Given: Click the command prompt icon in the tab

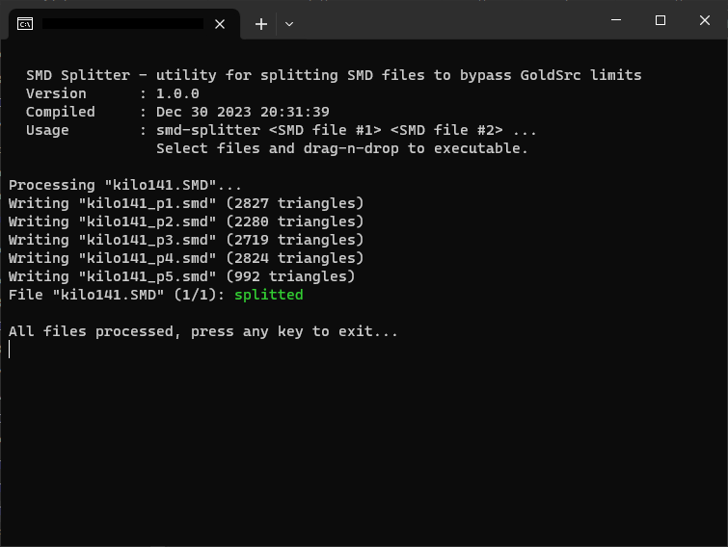Looking at the screenshot, I should pos(25,24).
